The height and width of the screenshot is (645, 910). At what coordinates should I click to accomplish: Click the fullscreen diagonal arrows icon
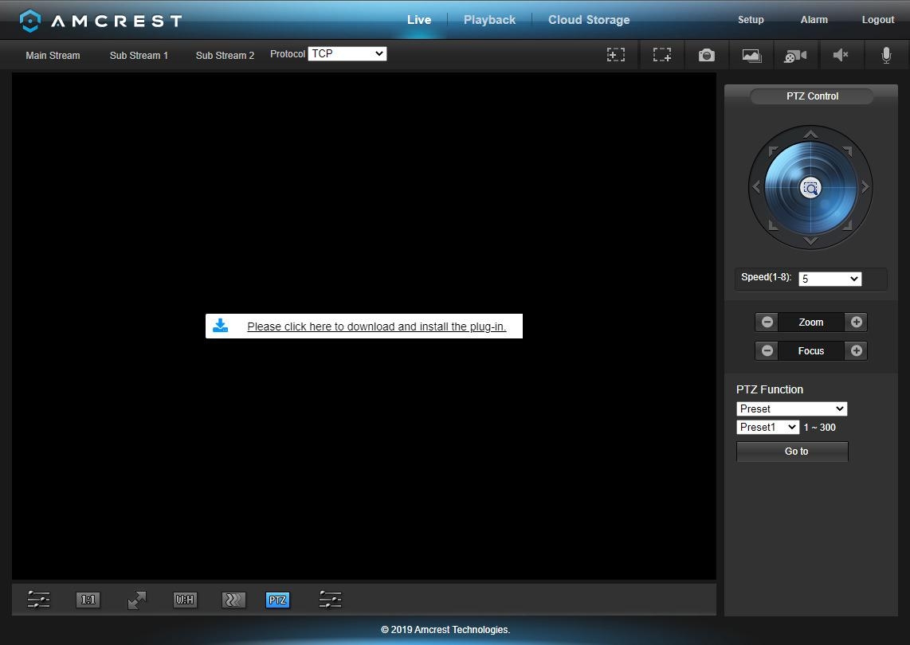137,600
